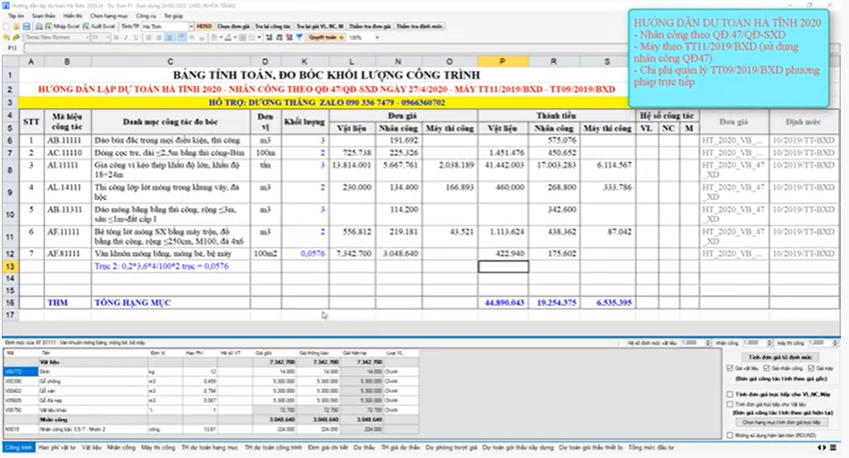Click the Thẩm tra định mức button
849x458 pixels.
pos(419,26)
